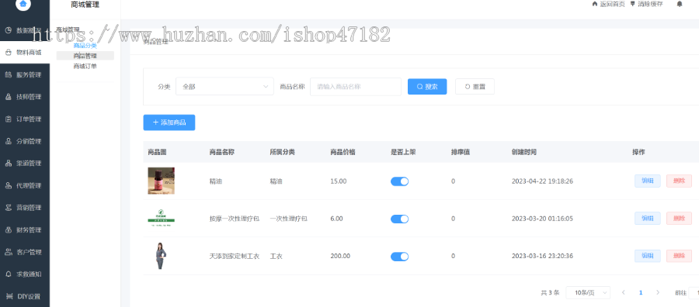Open the 按摩一次性理疗包 product thumbnail
Viewport: 699px width, 307px height.
pos(161,218)
